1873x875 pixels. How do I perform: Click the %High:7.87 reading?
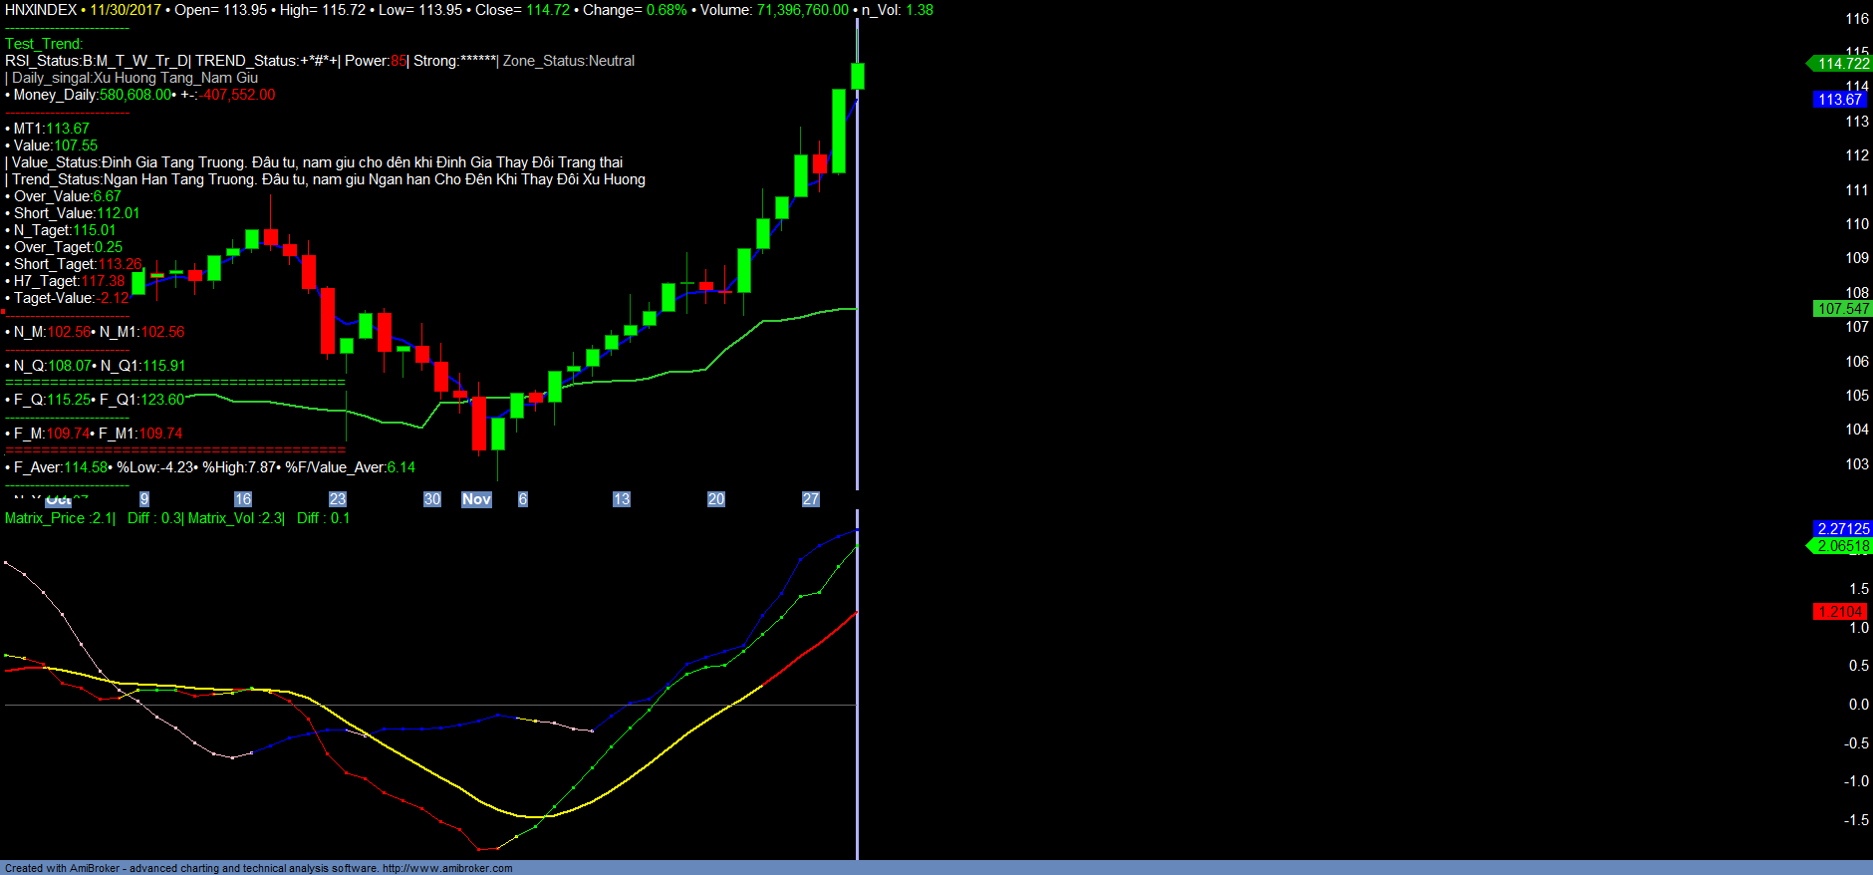pyautogui.click(x=239, y=467)
